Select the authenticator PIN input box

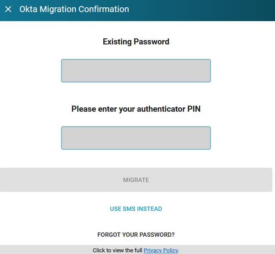pyautogui.click(x=136, y=138)
